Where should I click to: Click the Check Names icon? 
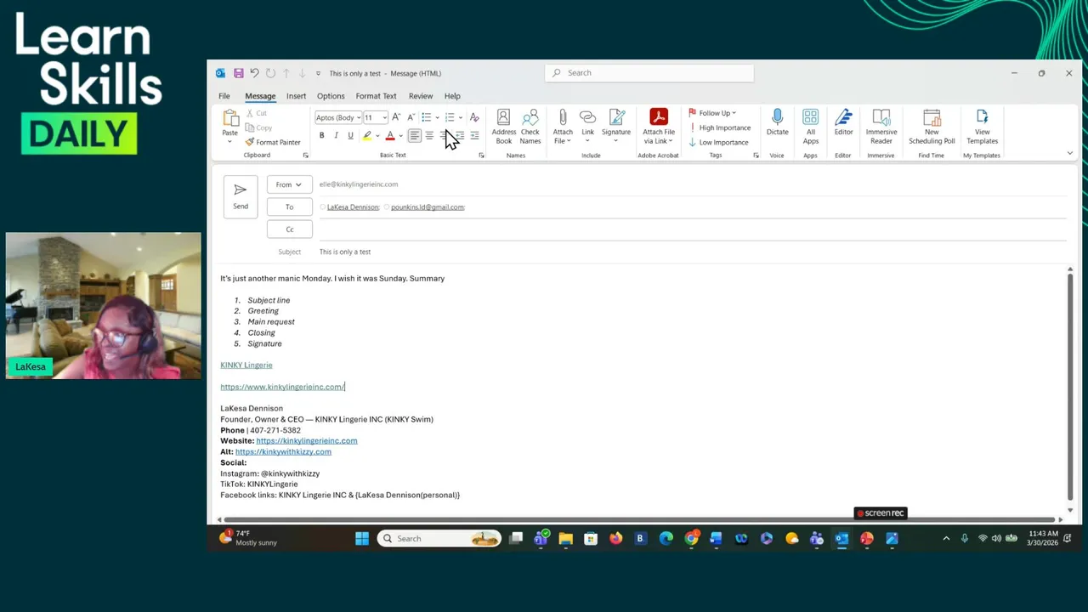tap(530, 127)
